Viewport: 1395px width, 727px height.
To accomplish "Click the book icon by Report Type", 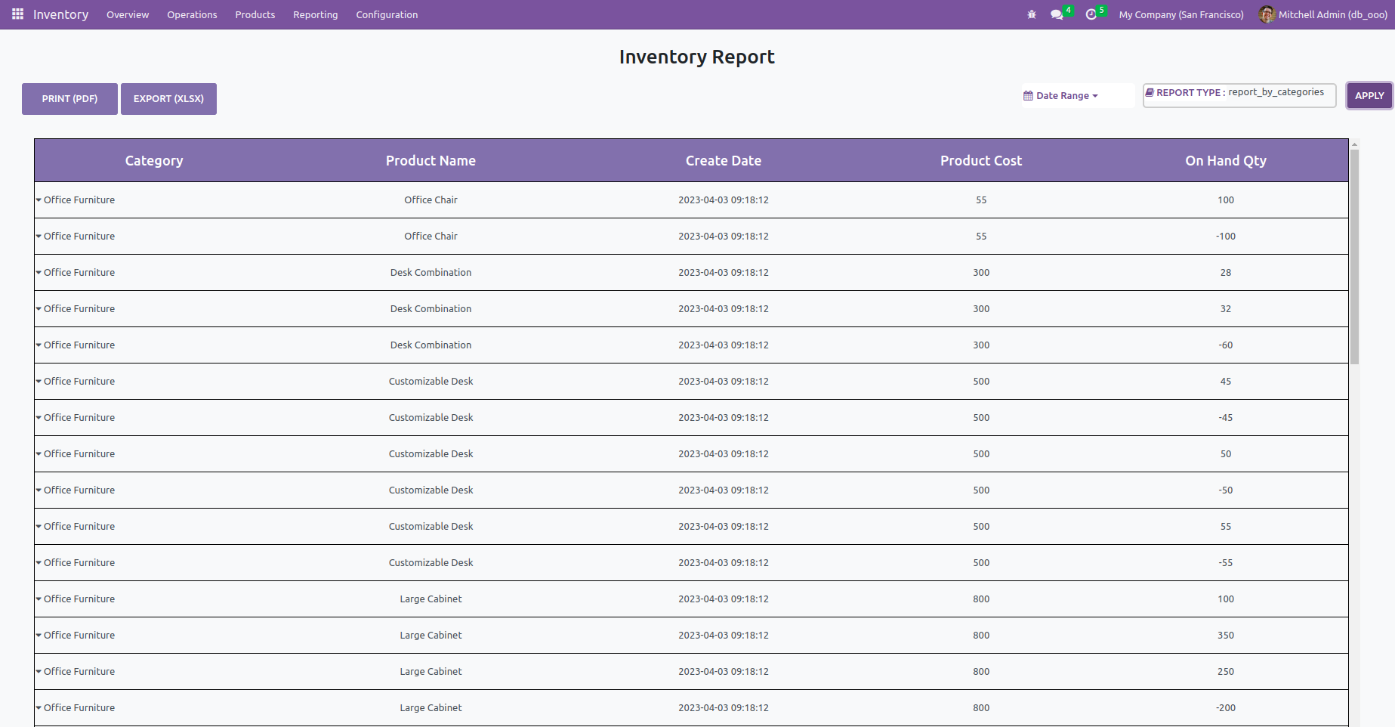I will click(x=1150, y=92).
